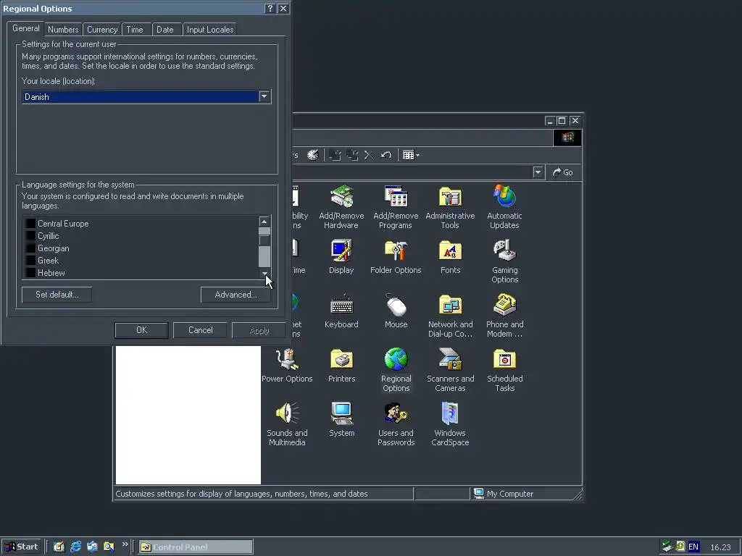Open Gaming Options icon
The width and height of the screenshot is (742, 556).
[x=504, y=261]
